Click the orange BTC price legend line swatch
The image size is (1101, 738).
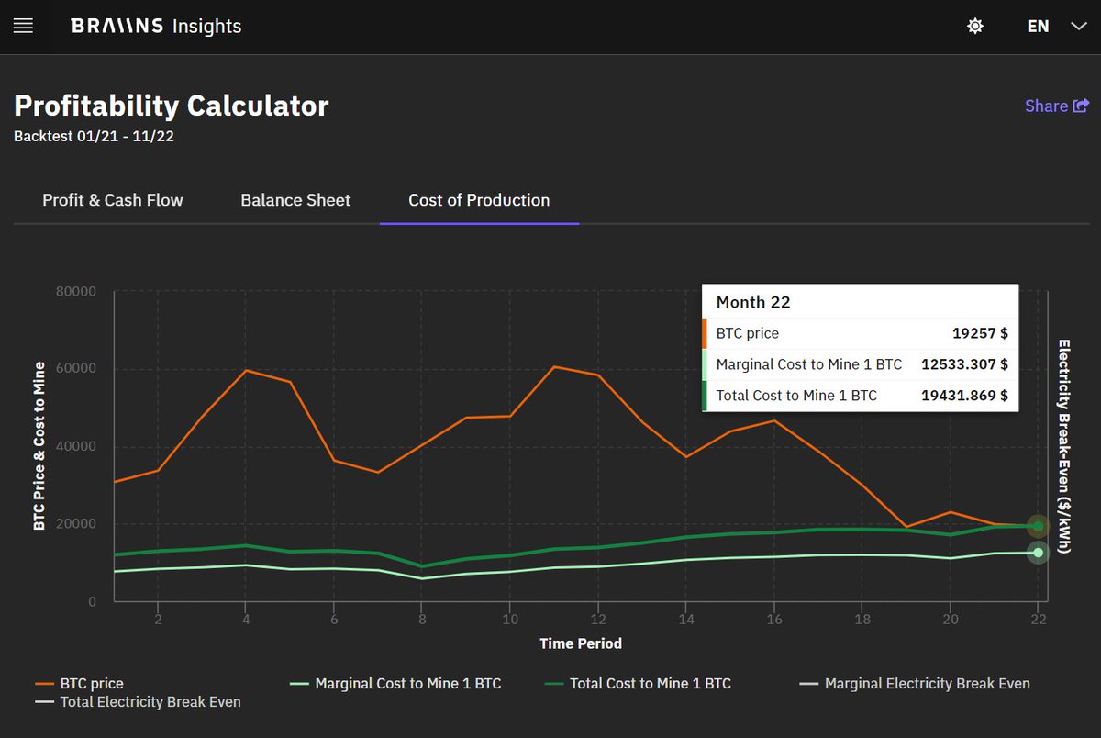click(x=45, y=684)
